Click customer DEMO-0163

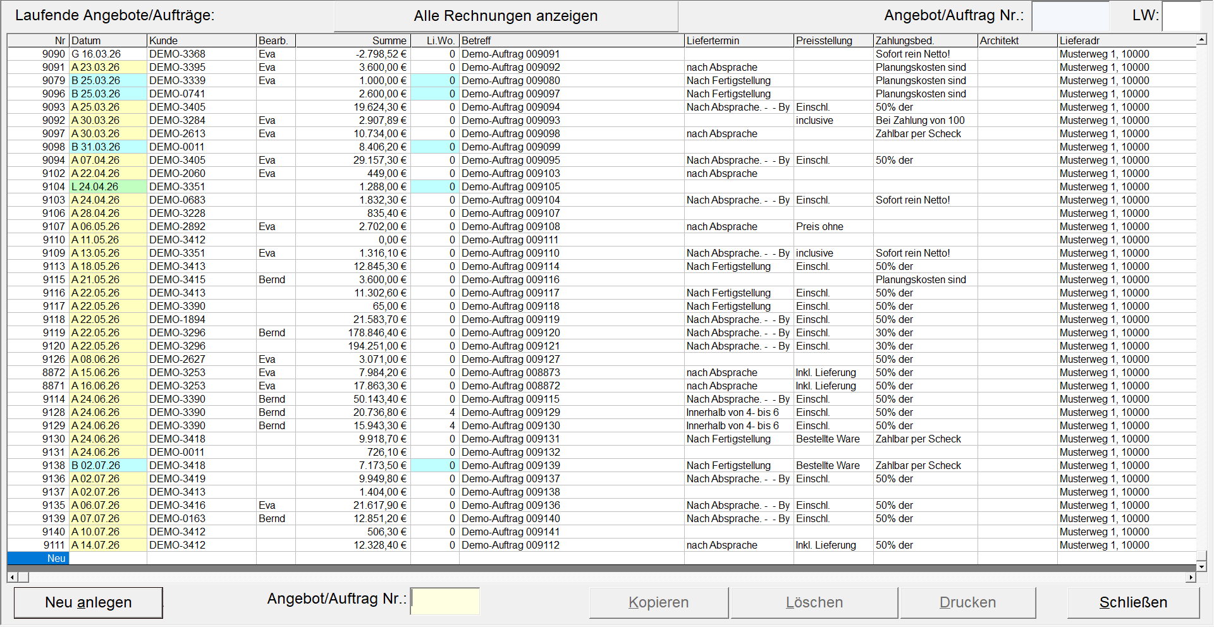[x=202, y=519]
